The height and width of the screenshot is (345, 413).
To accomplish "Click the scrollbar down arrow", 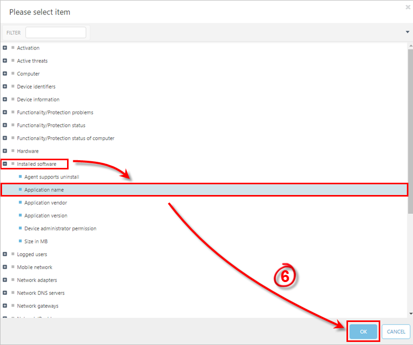I will coord(410,314).
